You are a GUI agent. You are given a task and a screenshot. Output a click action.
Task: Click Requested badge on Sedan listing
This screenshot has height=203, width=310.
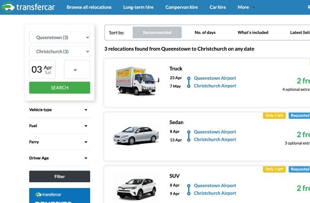[x=299, y=116]
